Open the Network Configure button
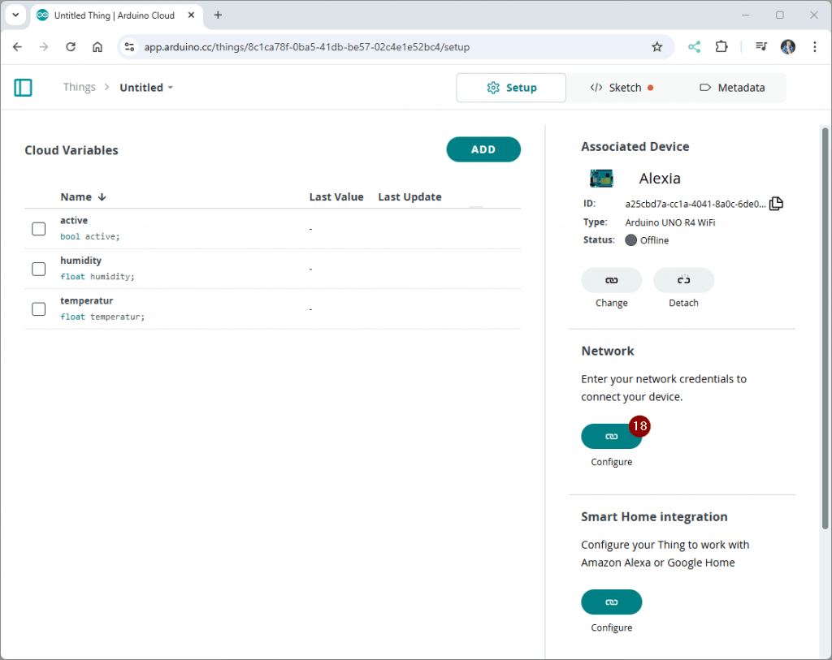 click(x=611, y=437)
